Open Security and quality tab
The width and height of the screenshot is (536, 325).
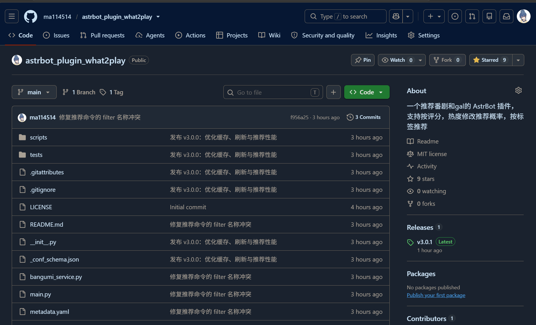click(323, 35)
